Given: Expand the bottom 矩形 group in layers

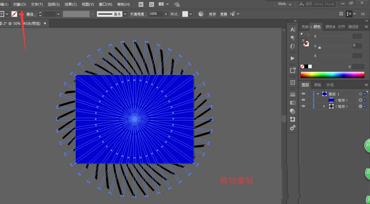Looking at the screenshot, I should [324, 106].
